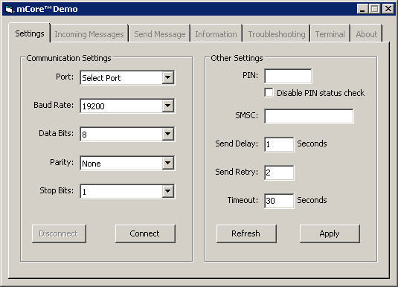The image size is (398, 287).
Task: Go to the Information tab
Action: [x=216, y=34]
